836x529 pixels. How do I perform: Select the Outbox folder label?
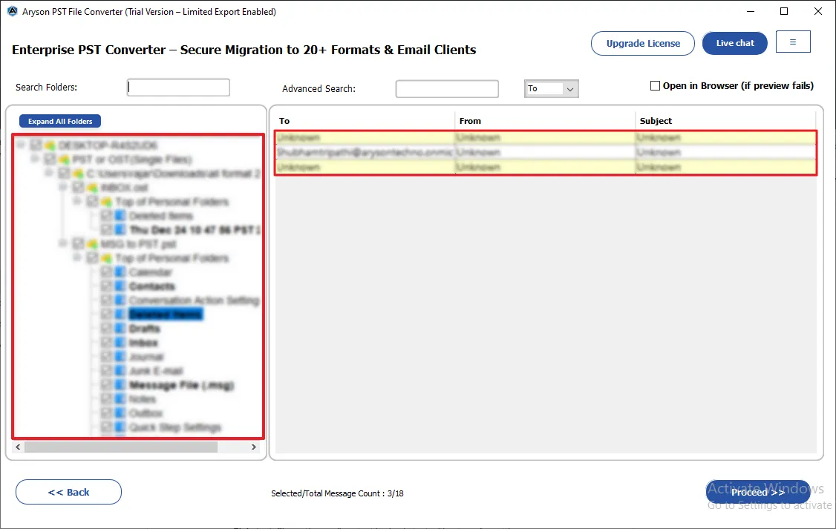(146, 413)
